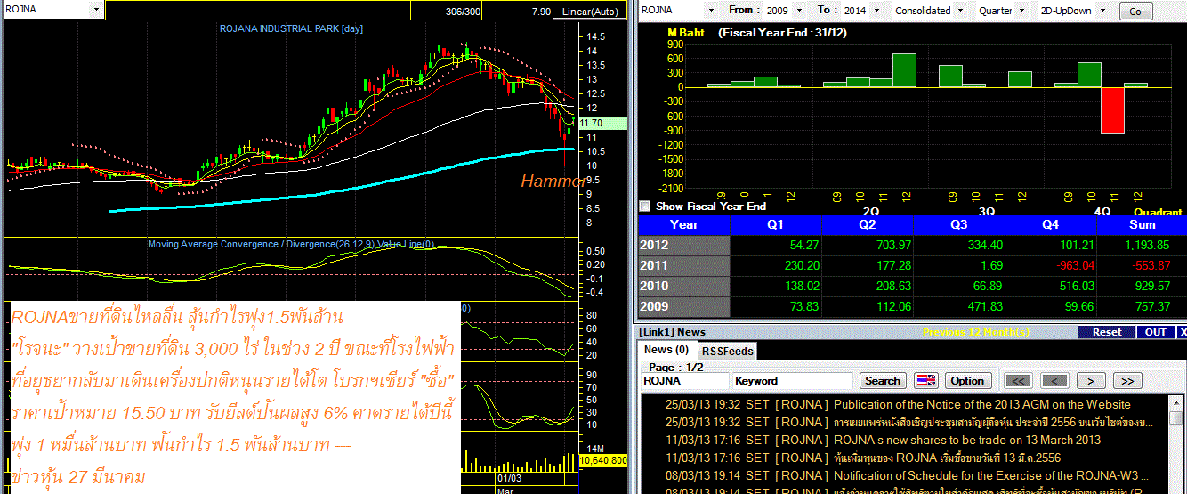Select the 2012 year row header
Image resolution: width=1187 pixels, height=494 pixels.
point(684,245)
